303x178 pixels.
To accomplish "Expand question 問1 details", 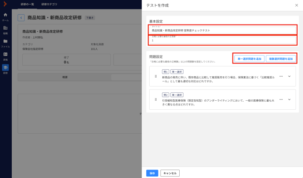I will [289, 76].
